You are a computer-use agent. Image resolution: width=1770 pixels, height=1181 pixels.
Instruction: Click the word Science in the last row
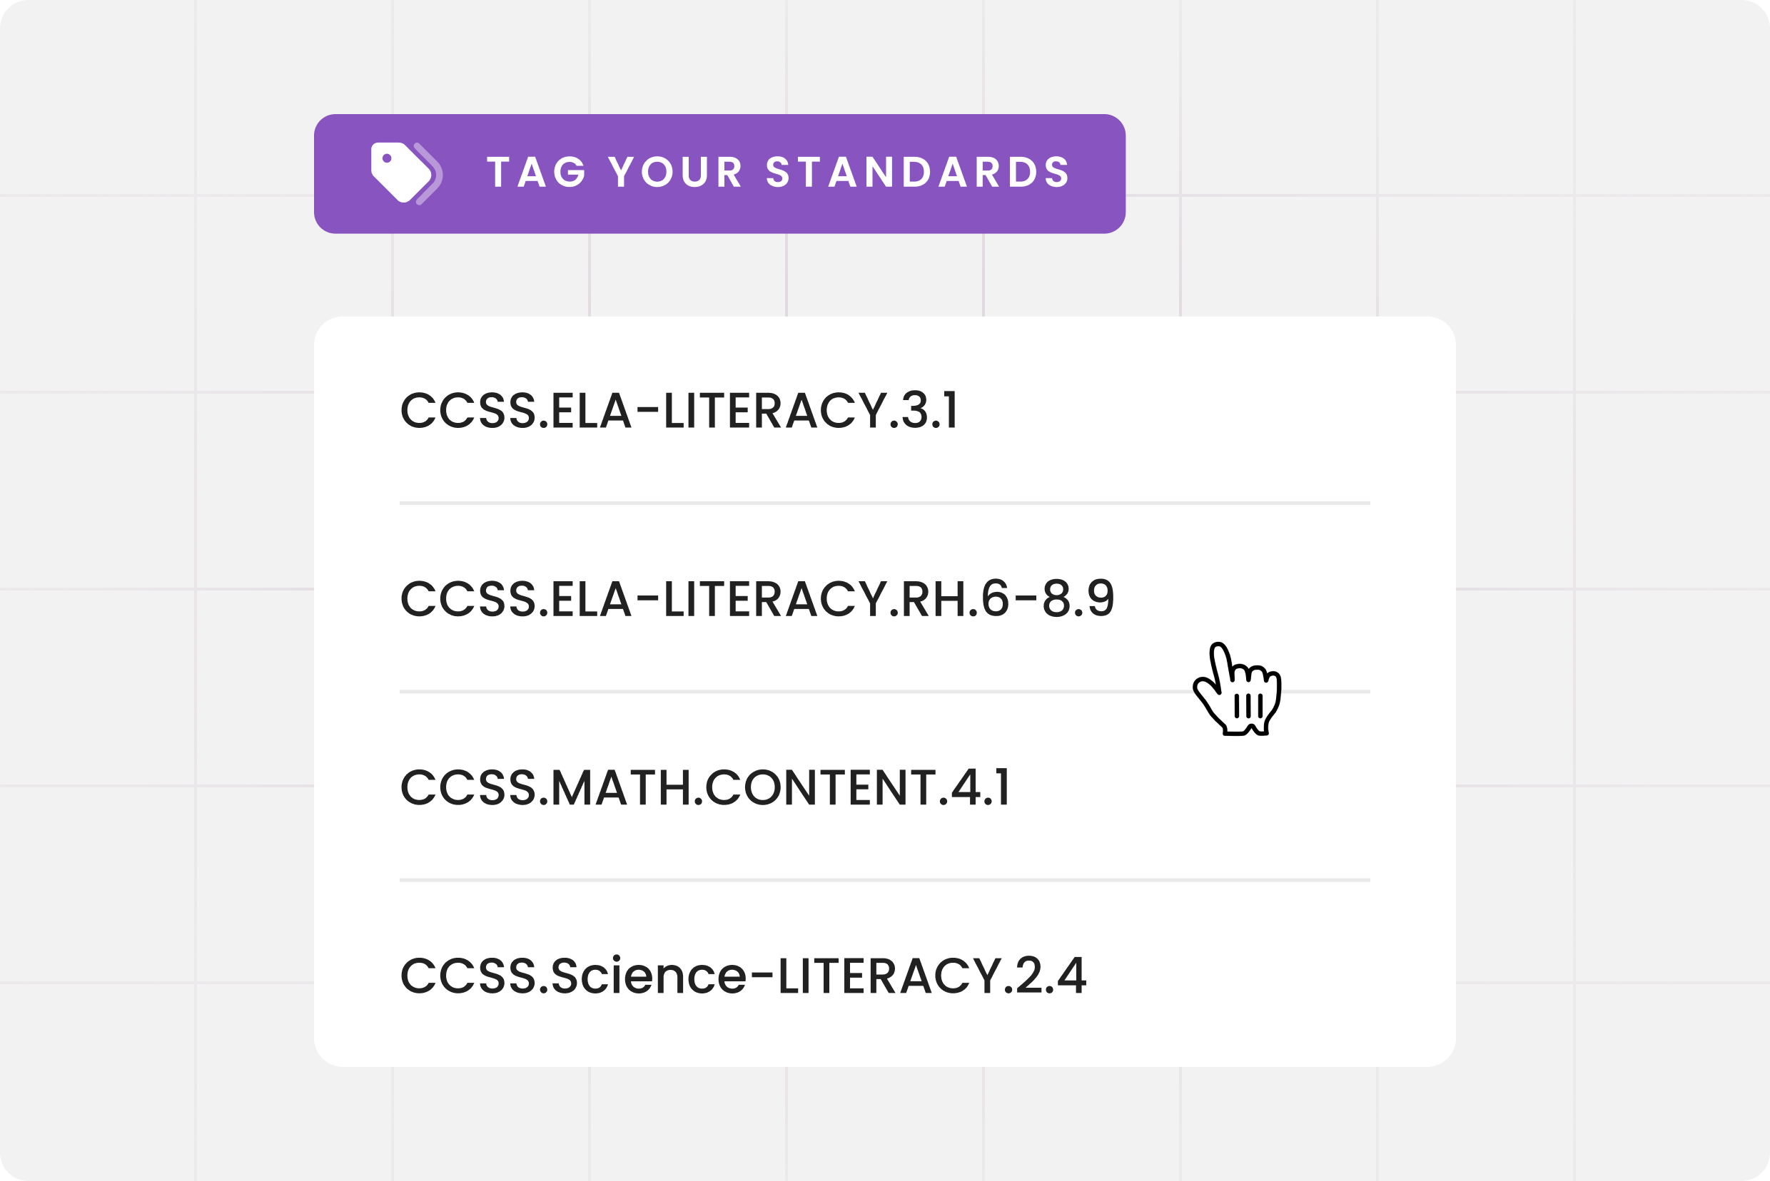(648, 976)
